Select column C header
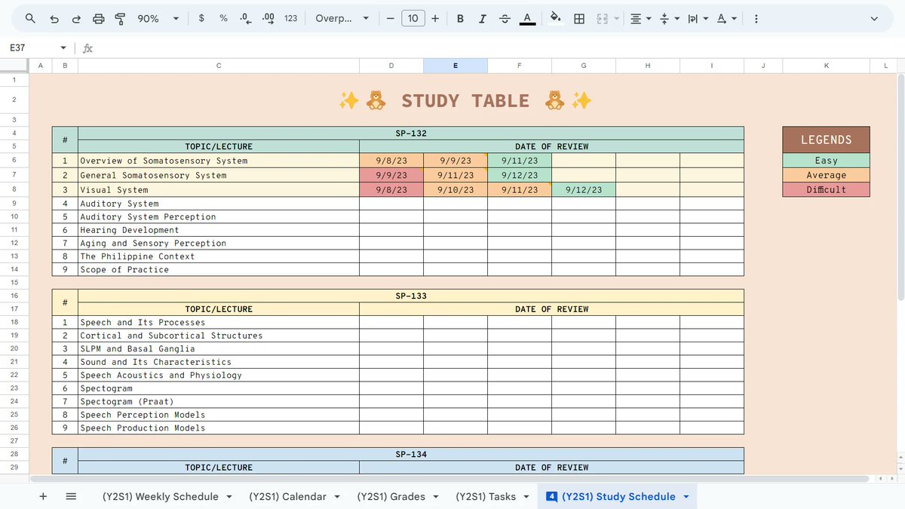Viewport: 905px width, 509px height. coord(219,66)
